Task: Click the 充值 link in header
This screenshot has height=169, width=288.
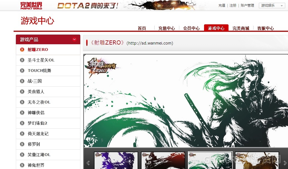Action: pyautogui.click(x=222, y=6)
